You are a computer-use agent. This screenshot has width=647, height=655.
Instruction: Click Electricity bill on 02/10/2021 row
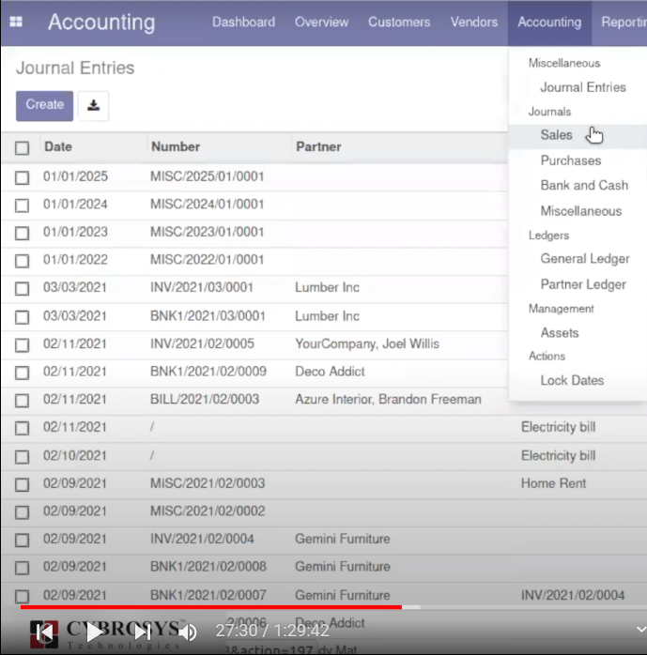(558, 456)
